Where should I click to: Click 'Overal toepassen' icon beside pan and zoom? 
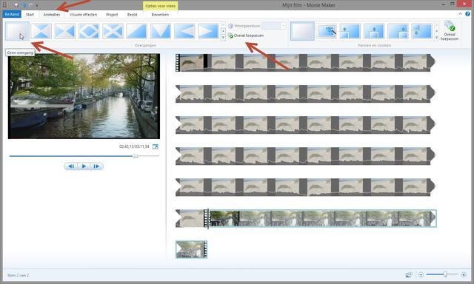pyautogui.click(x=450, y=30)
